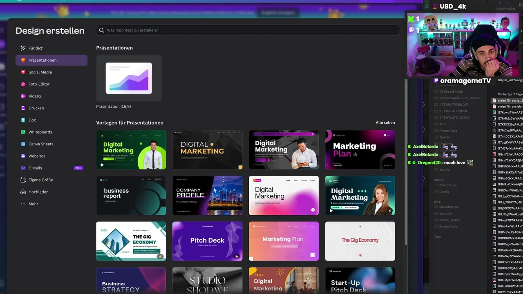Viewport: 523px width, 294px height.
Task: Click the Neu badge beside E-Mails
Action: point(78,168)
